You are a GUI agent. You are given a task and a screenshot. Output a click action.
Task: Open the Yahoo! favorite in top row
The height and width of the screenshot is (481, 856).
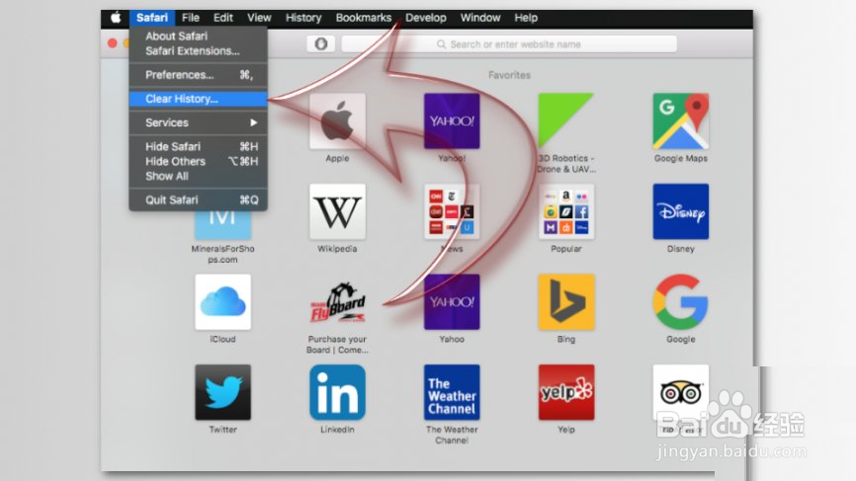click(x=452, y=121)
